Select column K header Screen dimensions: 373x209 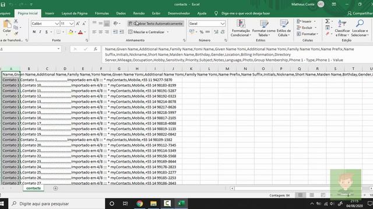pos(191,69)
